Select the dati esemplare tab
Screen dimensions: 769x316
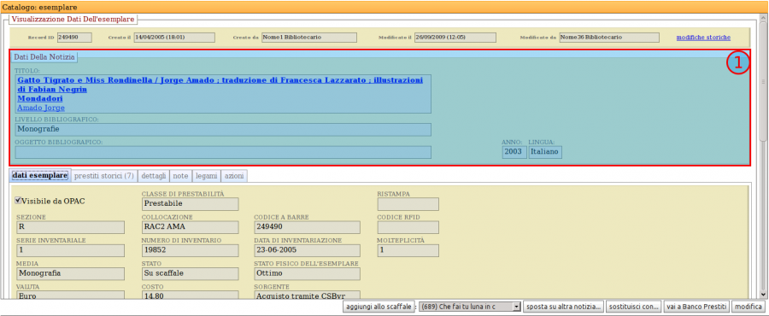pos(40,175)
